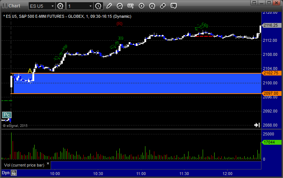Maximize the Chart window

[269, 3]
